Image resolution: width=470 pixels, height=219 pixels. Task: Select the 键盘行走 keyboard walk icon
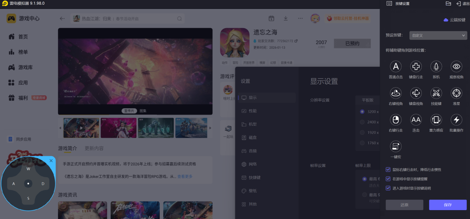click(x=416, y=66)
